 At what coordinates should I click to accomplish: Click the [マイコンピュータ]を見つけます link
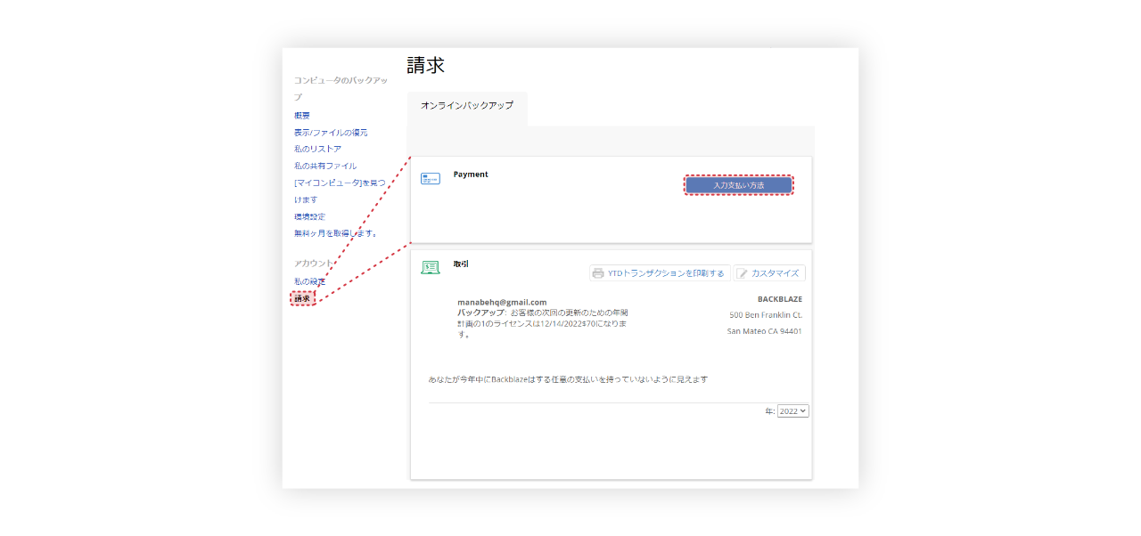coord(336,182)
